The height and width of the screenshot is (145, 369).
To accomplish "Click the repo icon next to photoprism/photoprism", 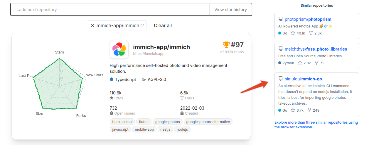I will [x=281, y=19].
